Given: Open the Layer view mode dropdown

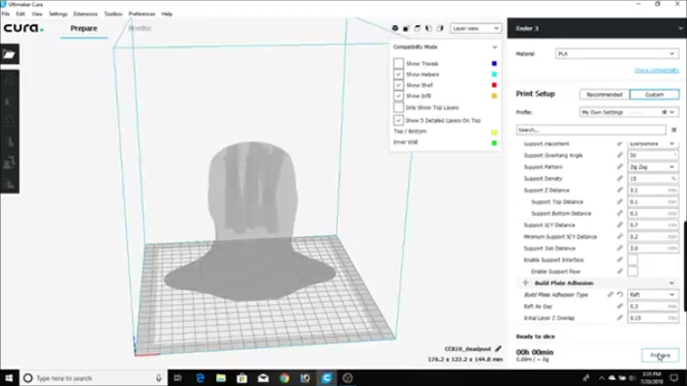Looking at the screenshot, I should [x=476, y=28].
